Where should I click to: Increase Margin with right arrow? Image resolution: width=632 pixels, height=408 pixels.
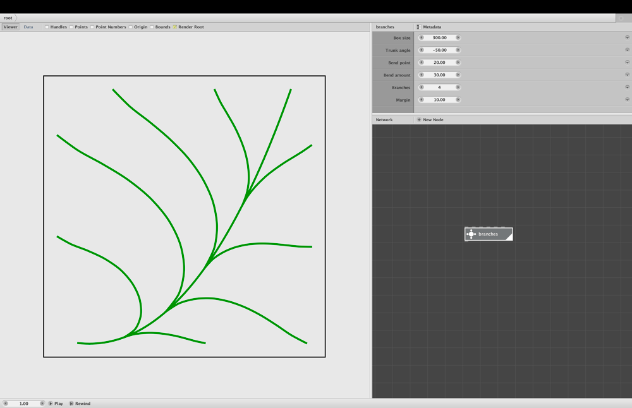(458, 100)
